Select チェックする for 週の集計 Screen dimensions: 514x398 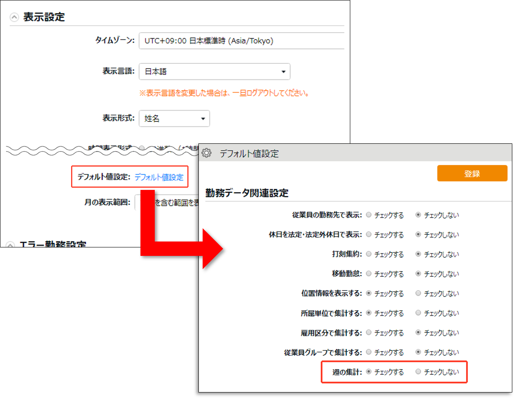[x=369, y=372]
